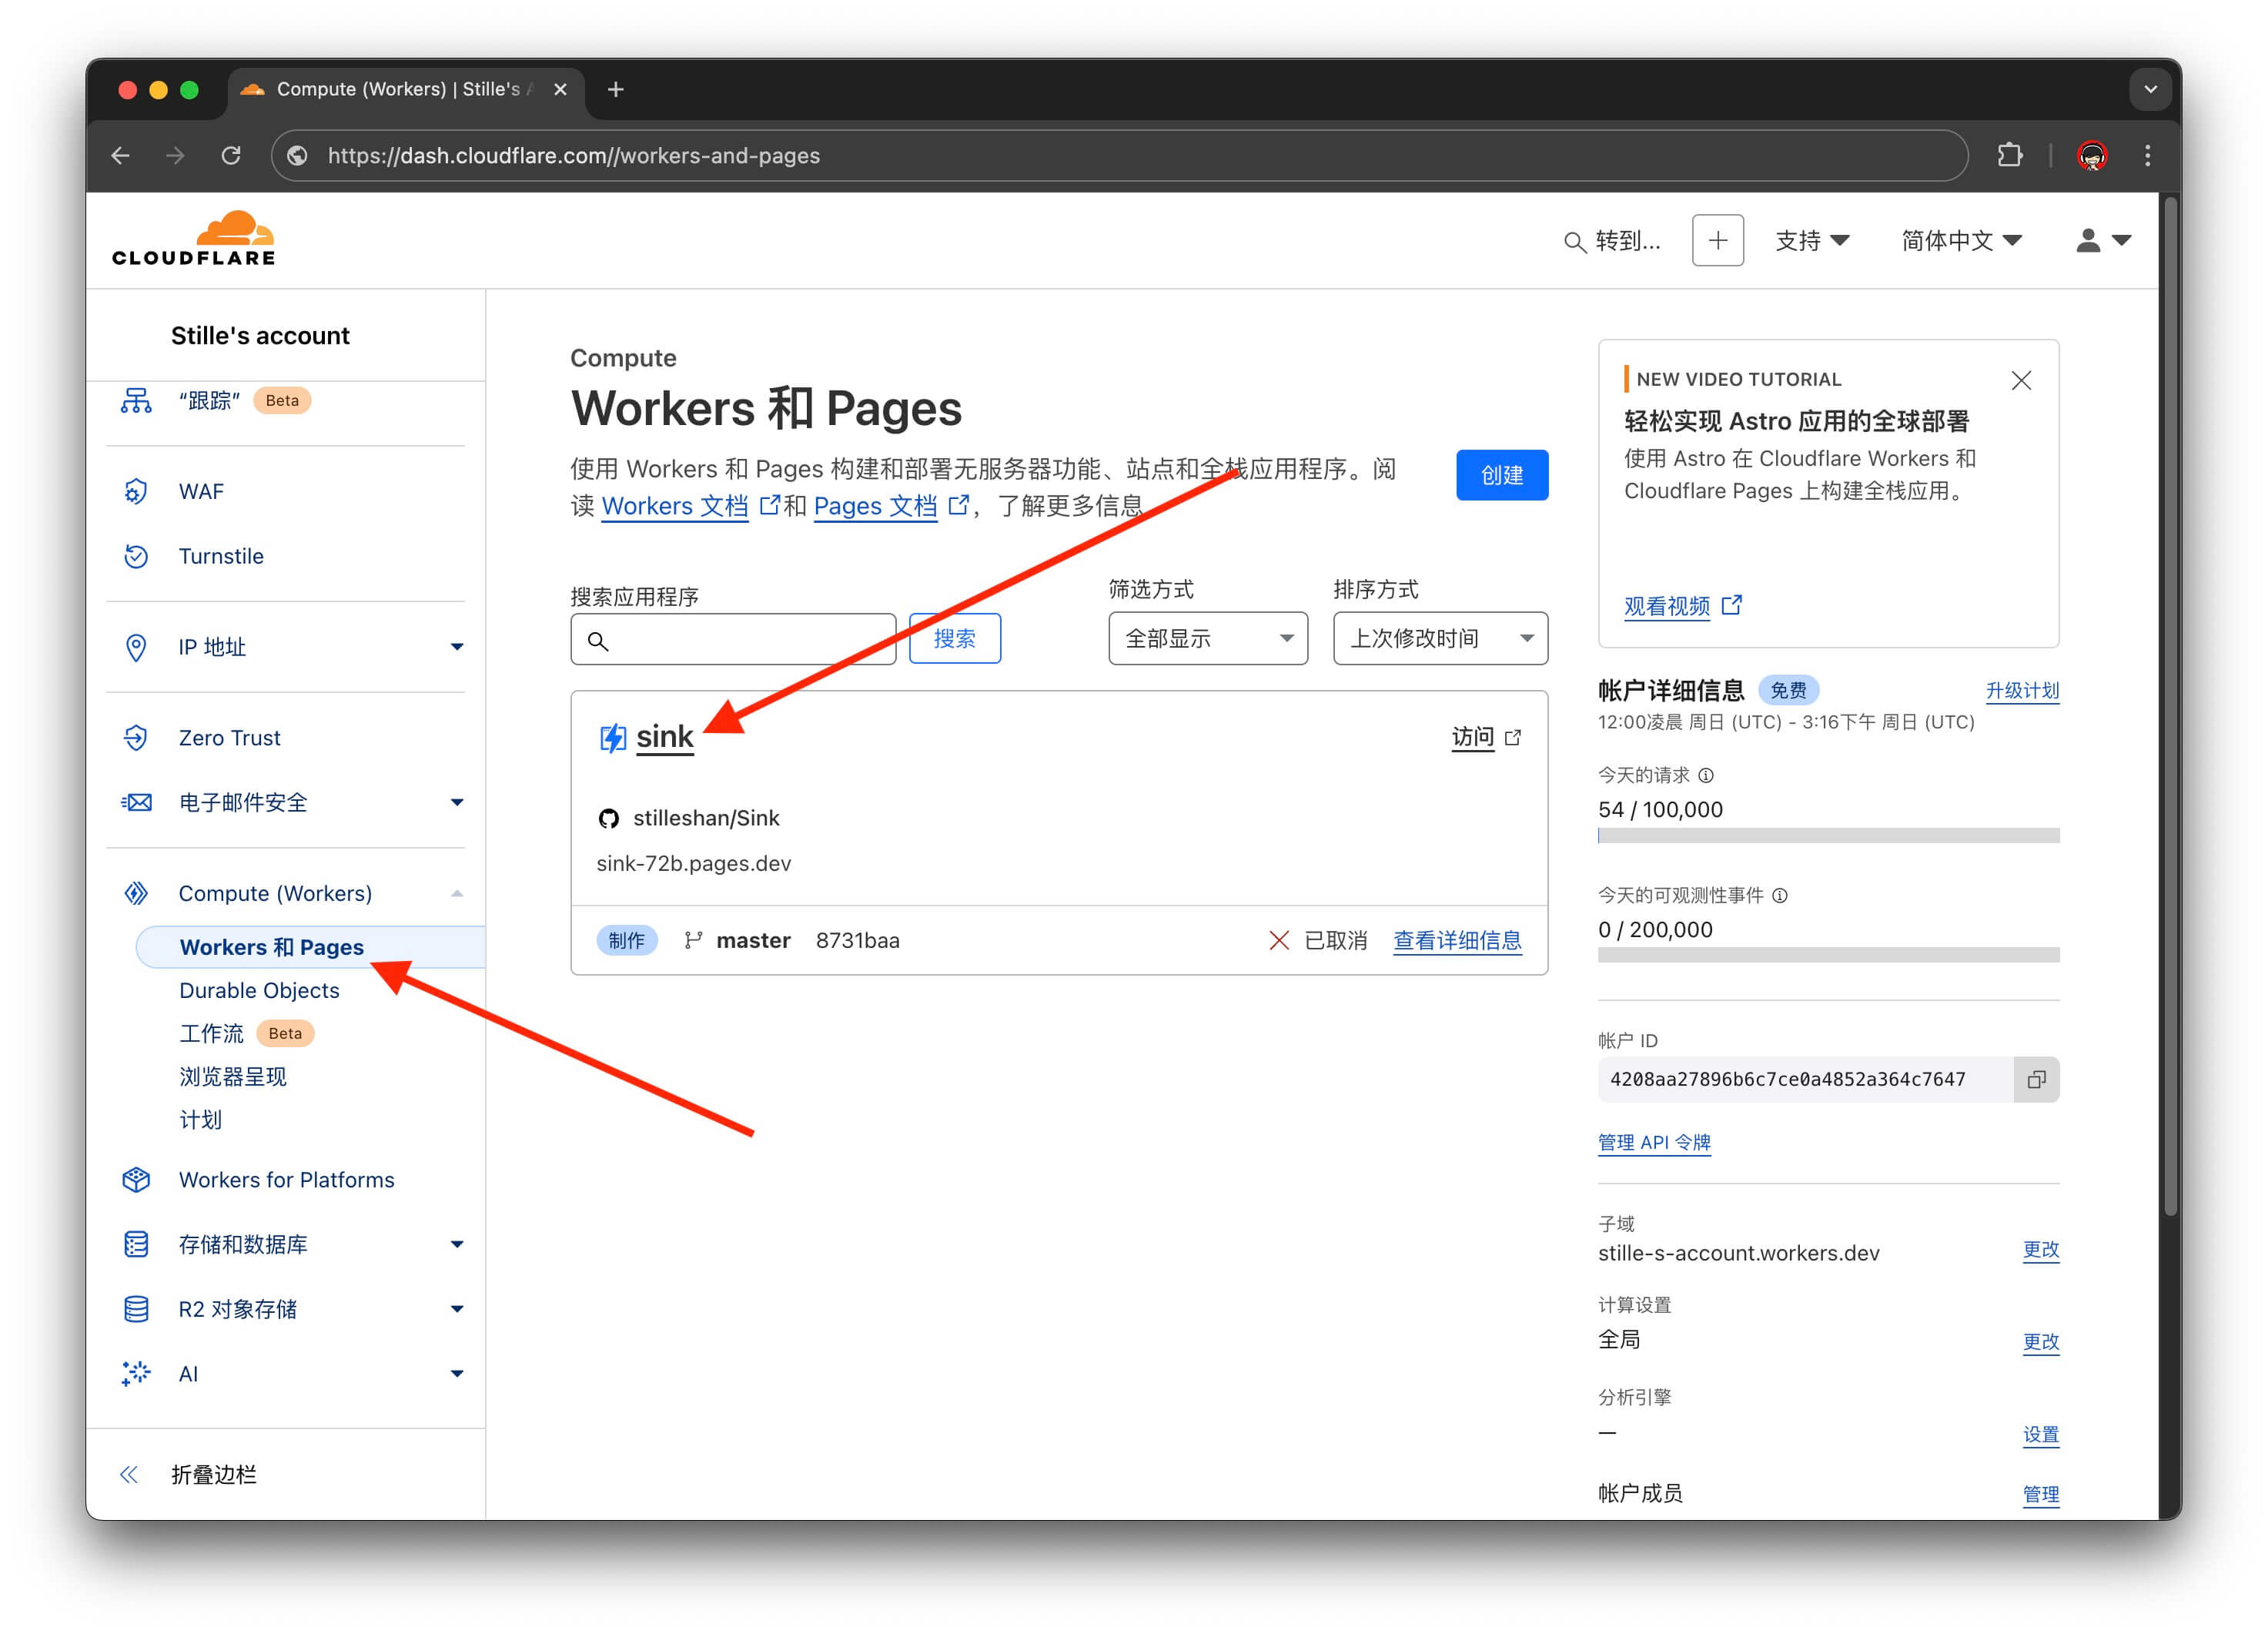The image size is (2268, 1634).
Task: Click info icon next to 今天的请求
Action: (1706, 775)
